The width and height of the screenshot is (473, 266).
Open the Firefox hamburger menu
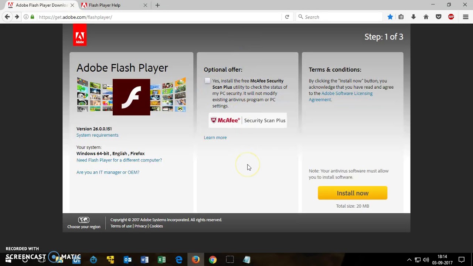[466, 17]
